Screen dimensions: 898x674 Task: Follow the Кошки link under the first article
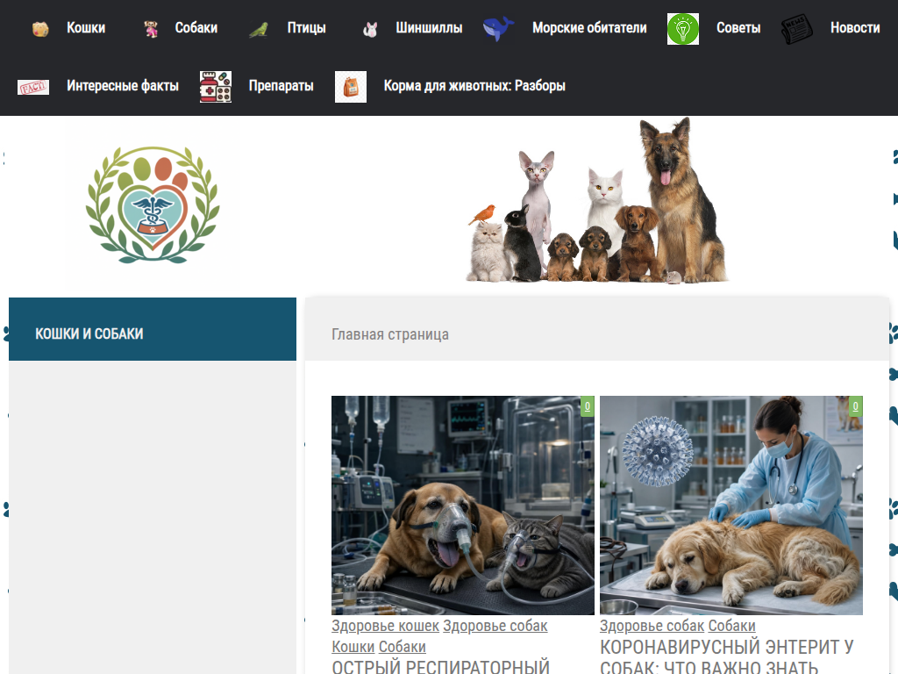353,647
